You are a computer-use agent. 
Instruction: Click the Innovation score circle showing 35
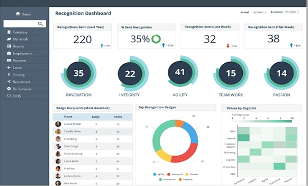(x=78, y=73)
